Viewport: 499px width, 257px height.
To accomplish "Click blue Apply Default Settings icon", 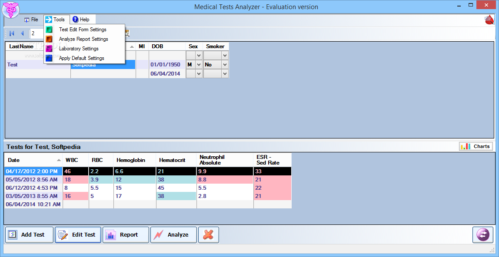I will 49,58.
